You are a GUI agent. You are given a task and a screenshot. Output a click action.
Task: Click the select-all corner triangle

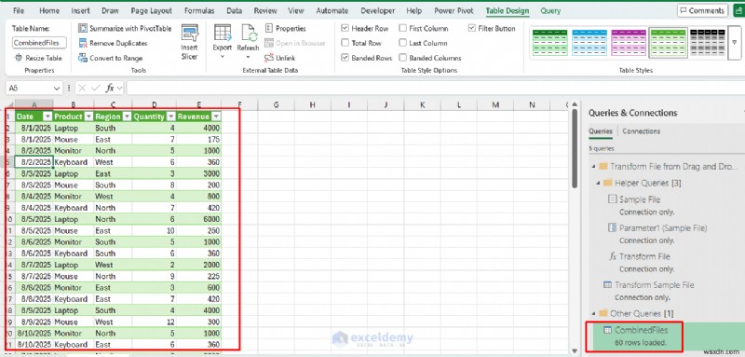click(9, 105)
